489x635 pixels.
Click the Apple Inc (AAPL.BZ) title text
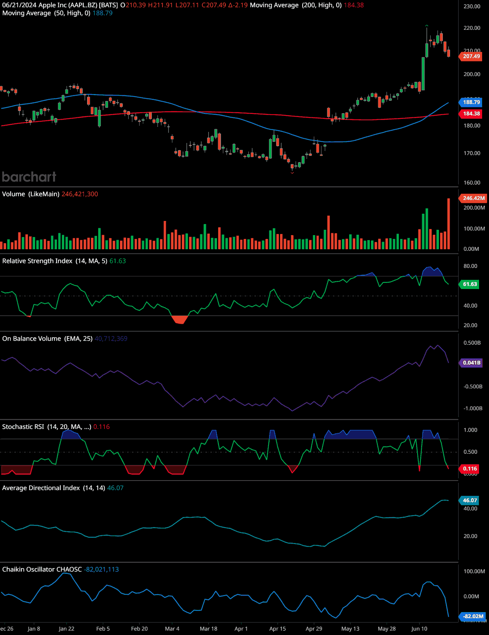[68, 5]
